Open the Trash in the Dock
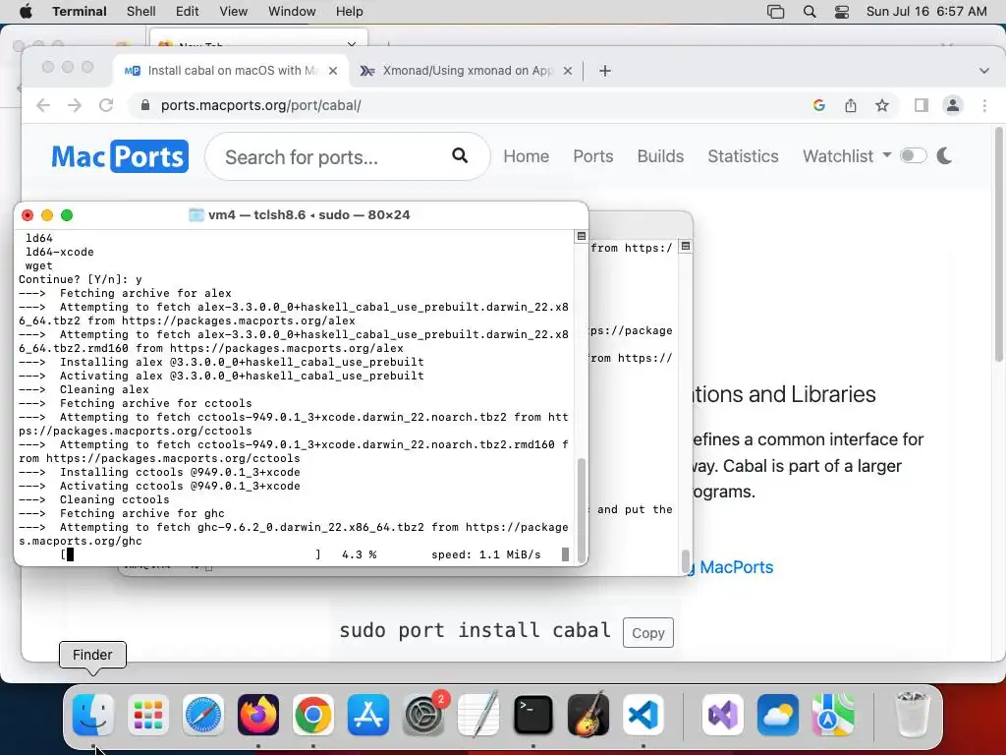The height and width of the screenshot is (755, 1006). point(912,715)
